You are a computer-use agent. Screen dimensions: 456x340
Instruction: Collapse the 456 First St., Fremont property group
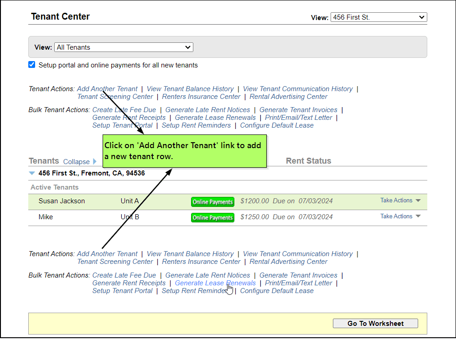pos(31,173)
